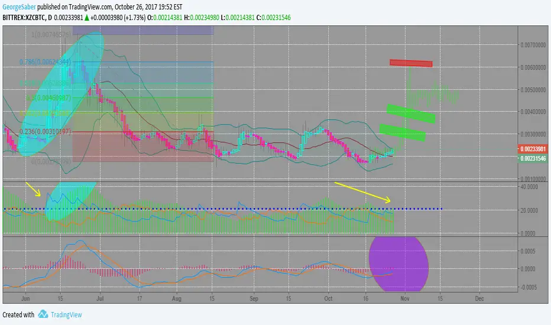Select the red target rectangle drawing
Screen dimensions: 551x325
click(x=411, y=63)
